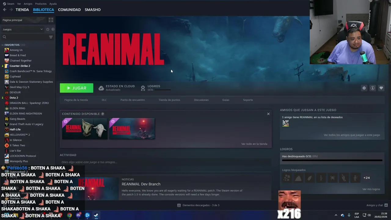Open the Amigos menu
Screen dimensions: 391x220
pyautogui.click(x=28, y=4)
